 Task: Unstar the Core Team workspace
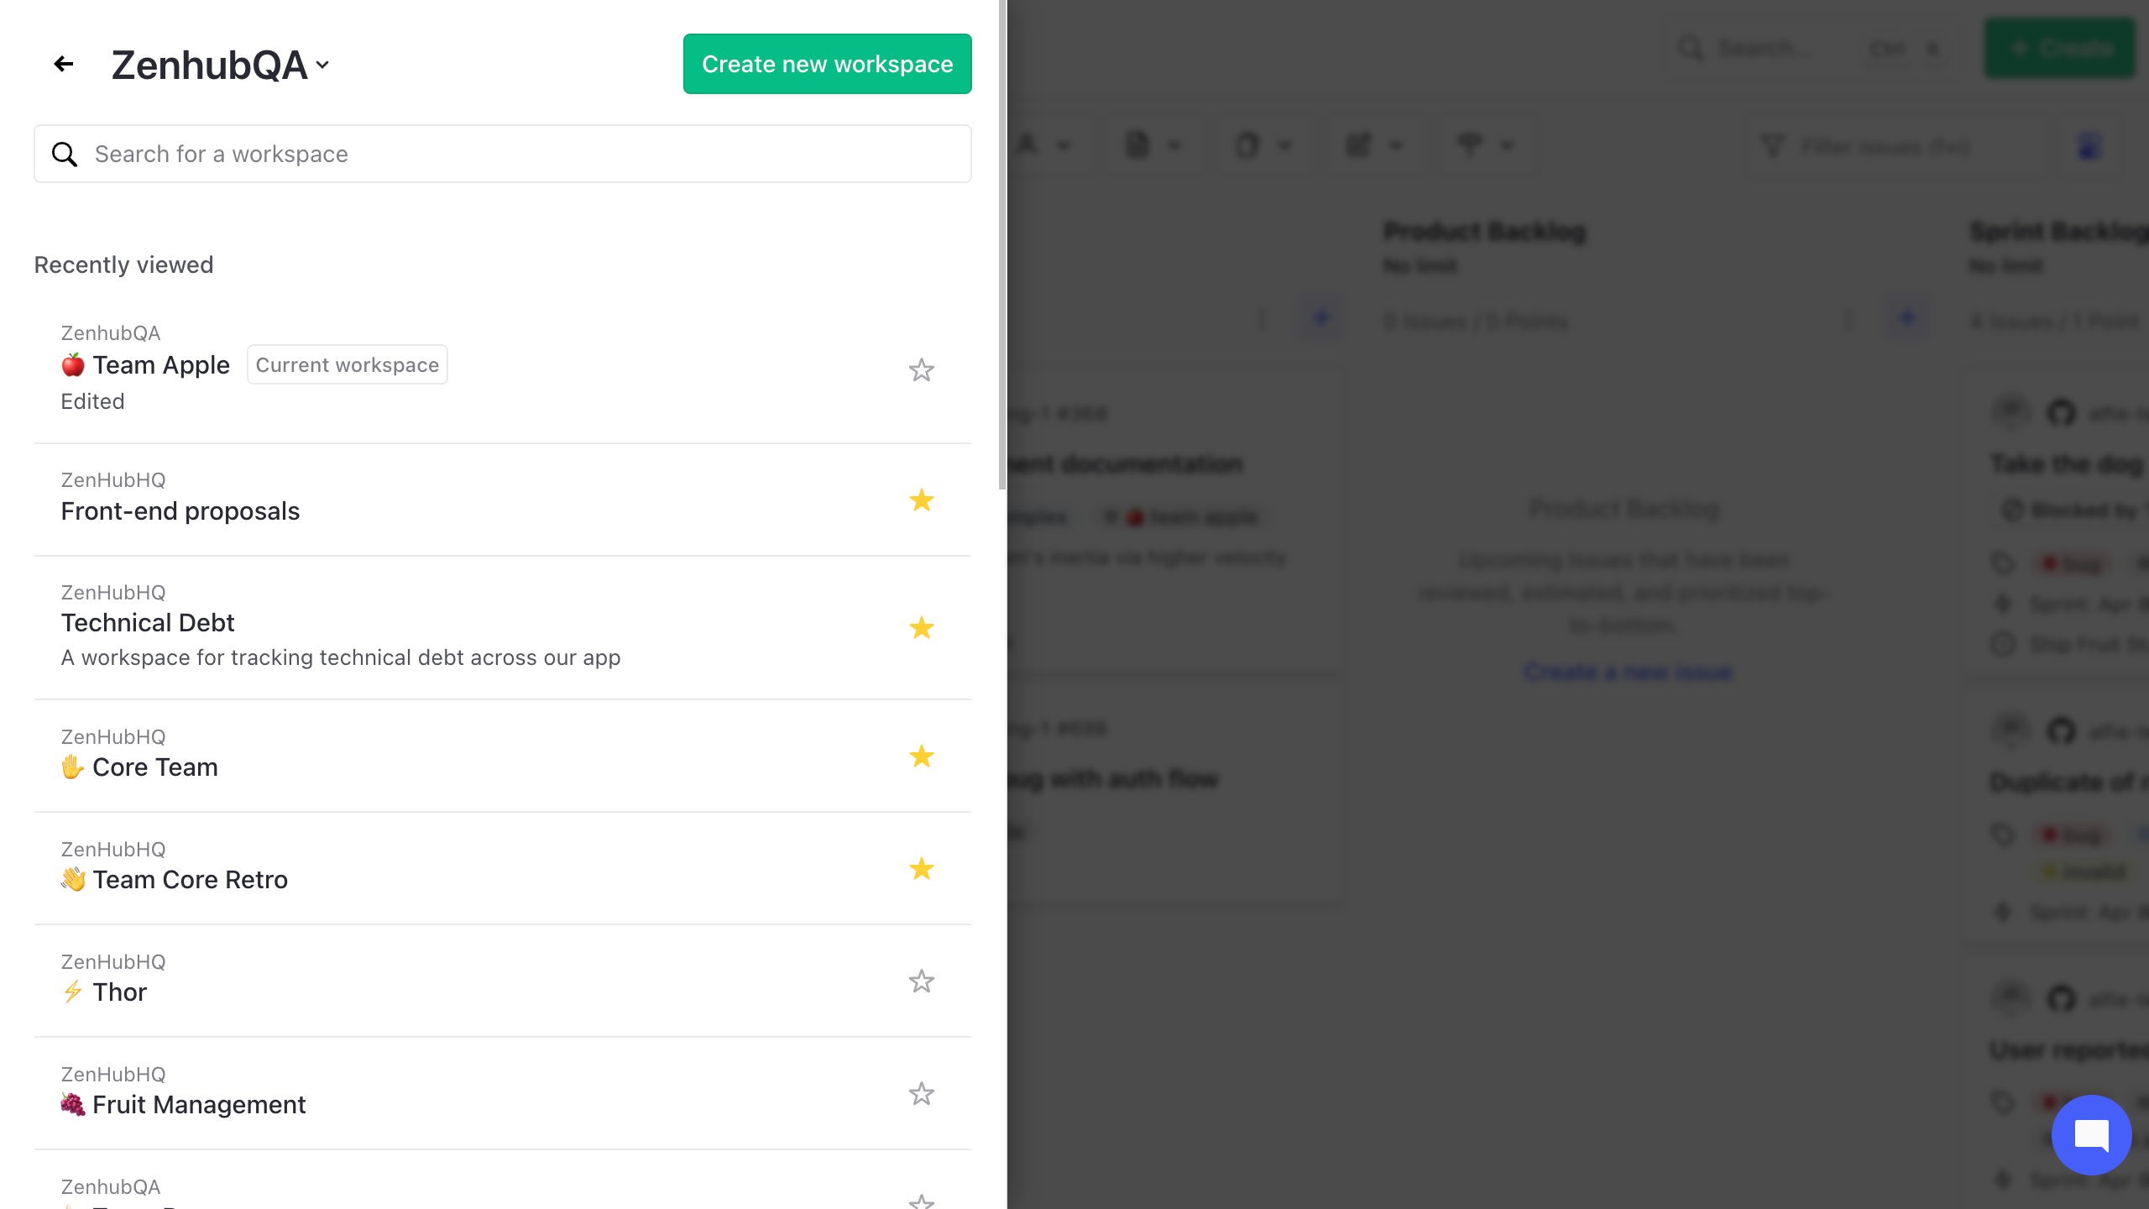point(922,756)
